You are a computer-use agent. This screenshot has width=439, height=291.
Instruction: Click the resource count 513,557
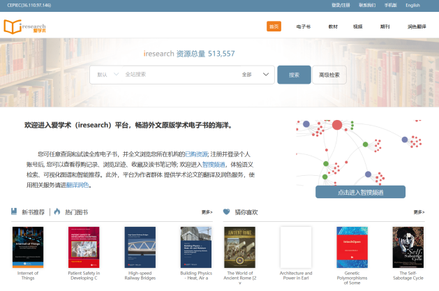coord(221,54)
